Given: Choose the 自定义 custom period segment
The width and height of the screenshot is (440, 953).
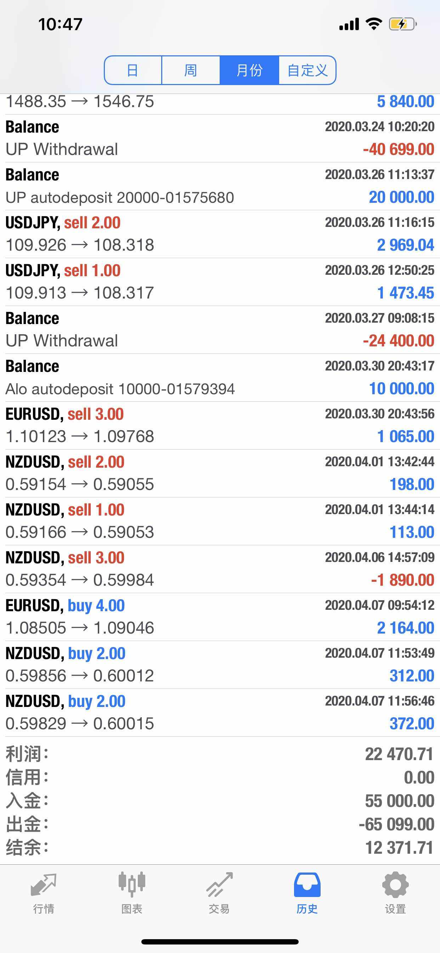Looking at the screenshot, I should coord(307,70).
